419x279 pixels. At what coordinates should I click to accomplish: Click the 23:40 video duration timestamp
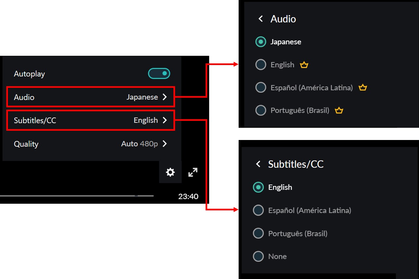pos(188,196)
